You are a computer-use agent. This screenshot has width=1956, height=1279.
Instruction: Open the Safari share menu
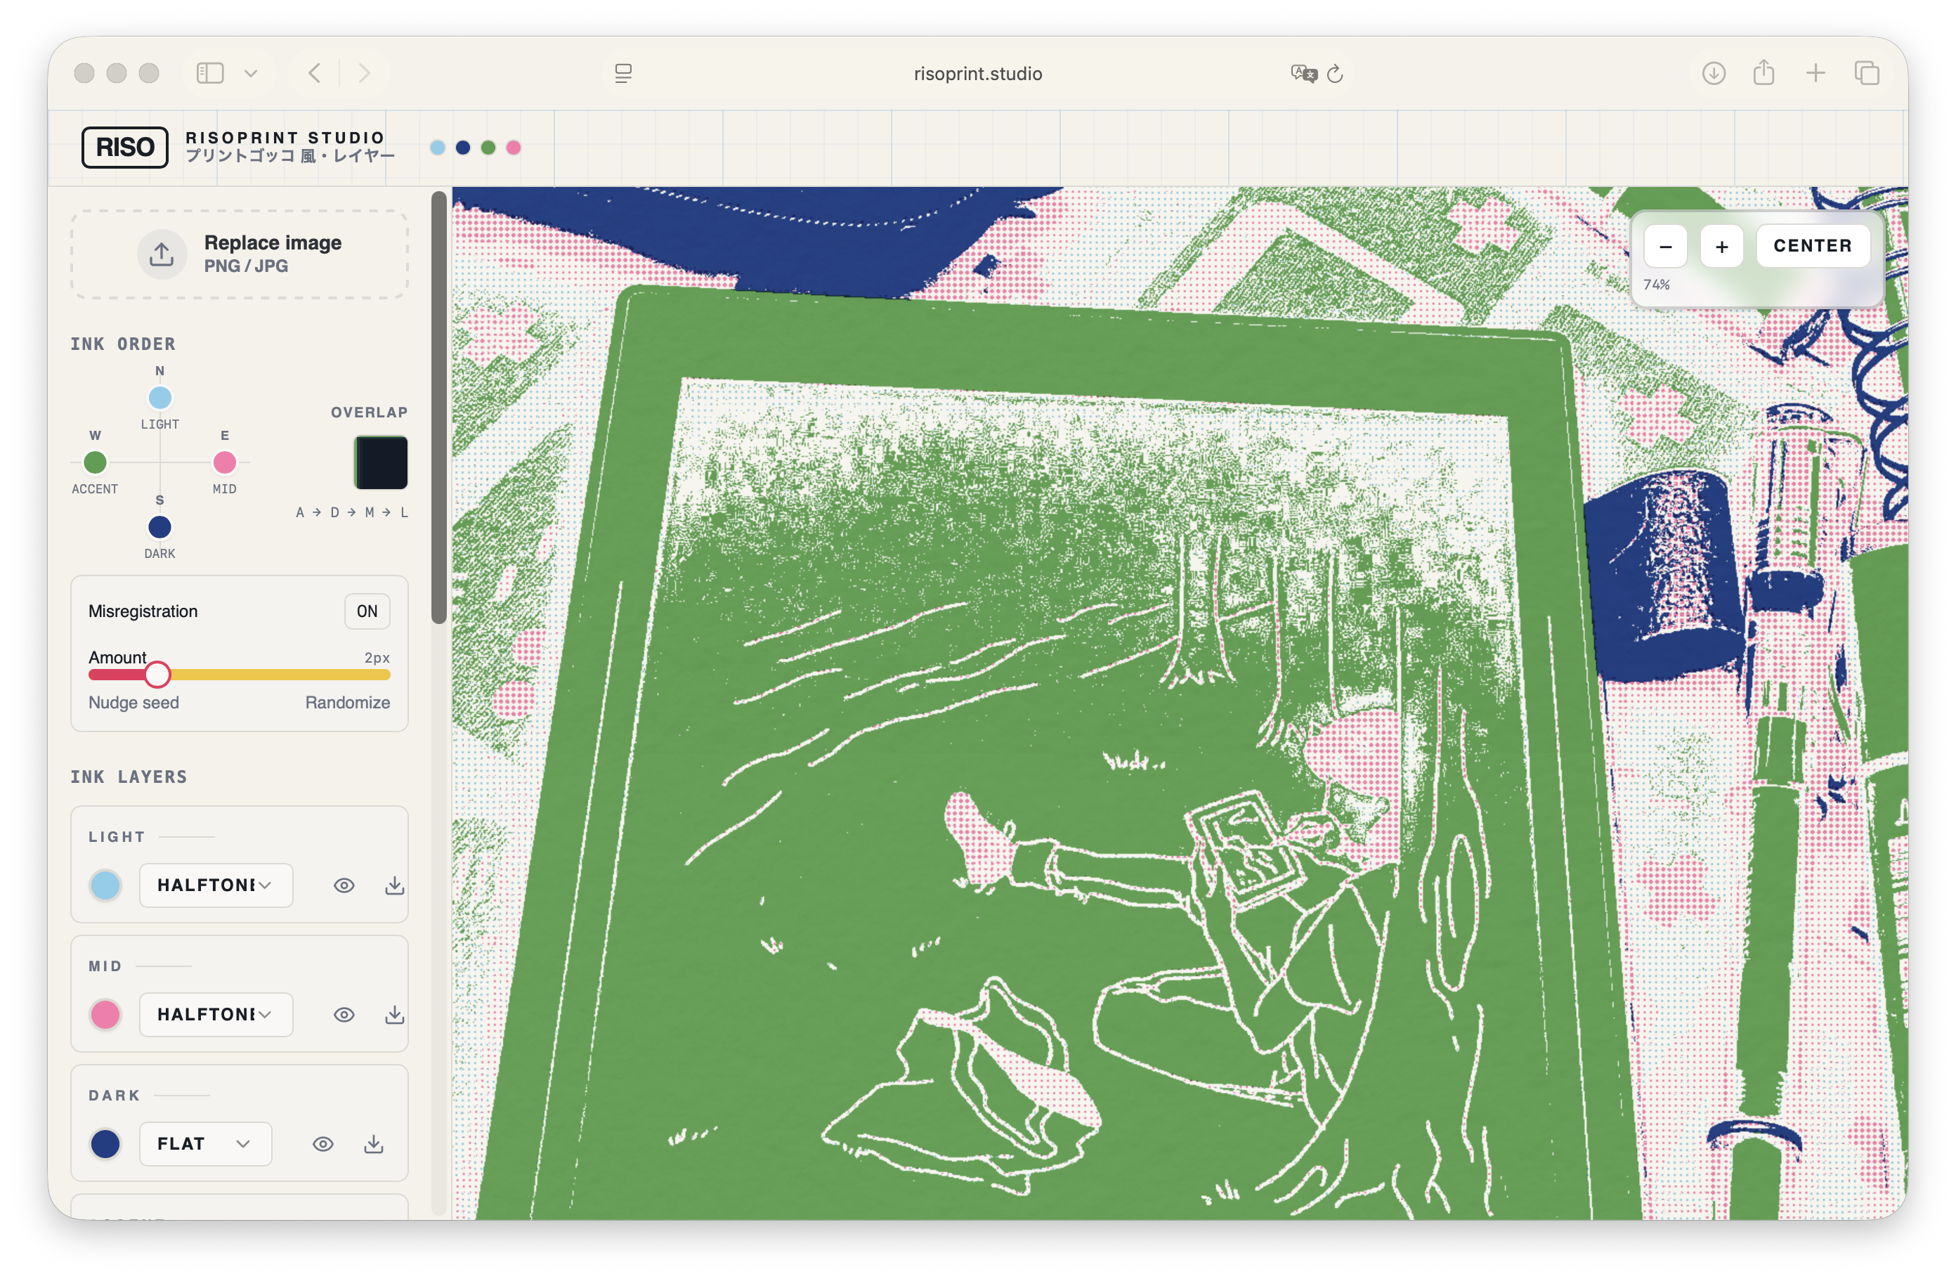coord(1763,72)
